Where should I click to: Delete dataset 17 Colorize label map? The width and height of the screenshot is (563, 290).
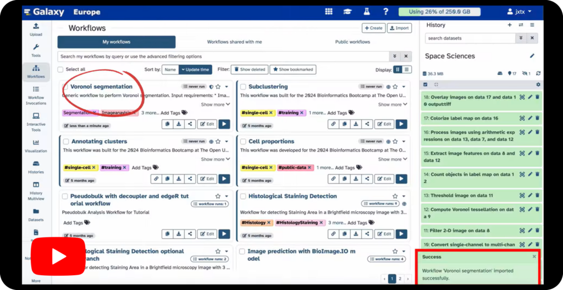[x=537, y=118]
